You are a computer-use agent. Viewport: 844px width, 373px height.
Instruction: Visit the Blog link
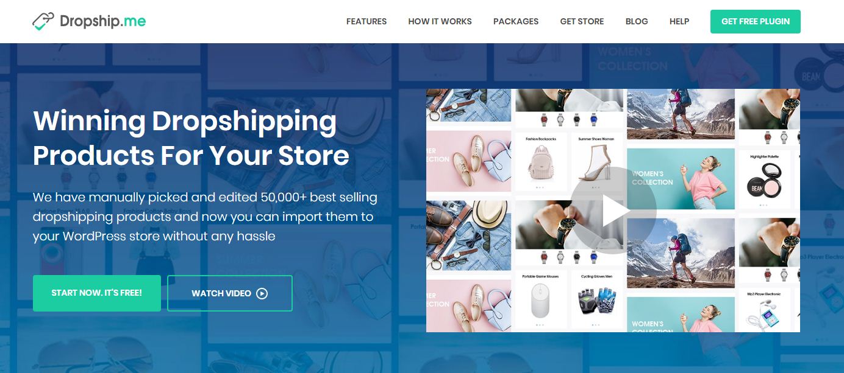coord(637,21)
